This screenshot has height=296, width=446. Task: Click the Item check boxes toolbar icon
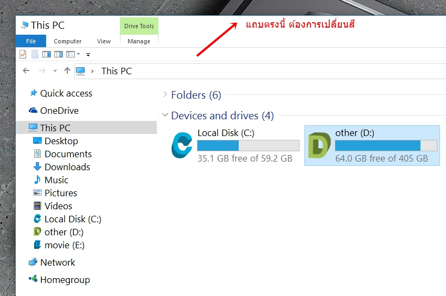click(70, 54)
